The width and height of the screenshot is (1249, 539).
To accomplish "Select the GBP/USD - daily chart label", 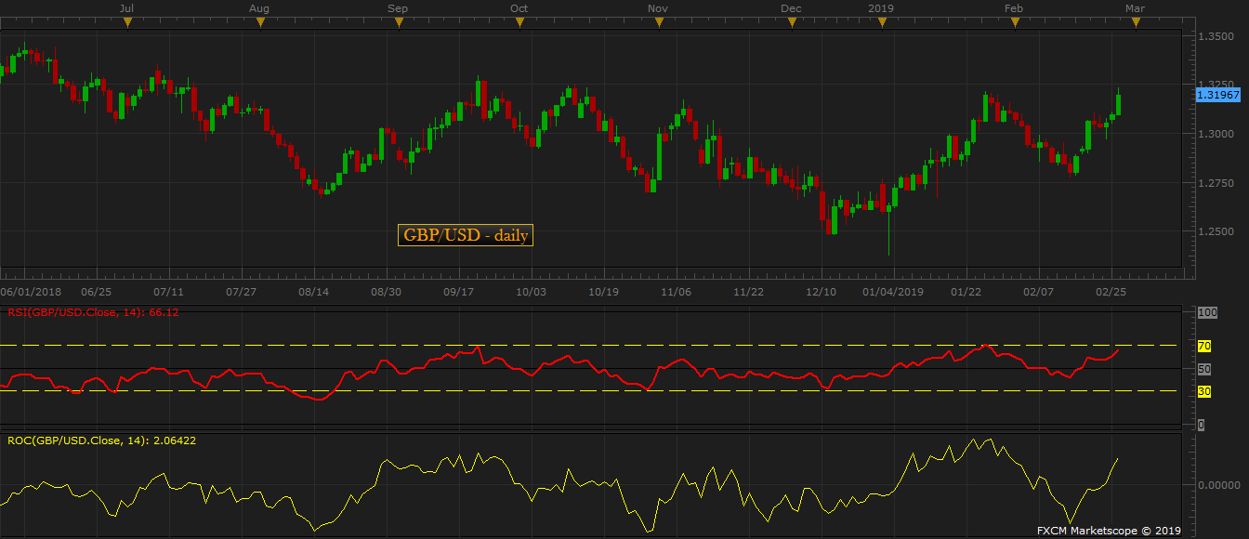I will pyautogui.click(x=466, y=236).
